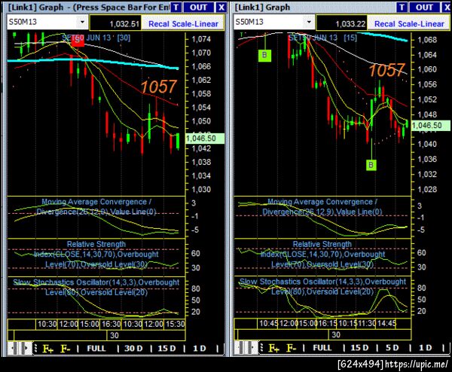This screenshot has height=372, width=452.
Task: Click Relative Strength Index title in right graph
Action: coord(322,254)
